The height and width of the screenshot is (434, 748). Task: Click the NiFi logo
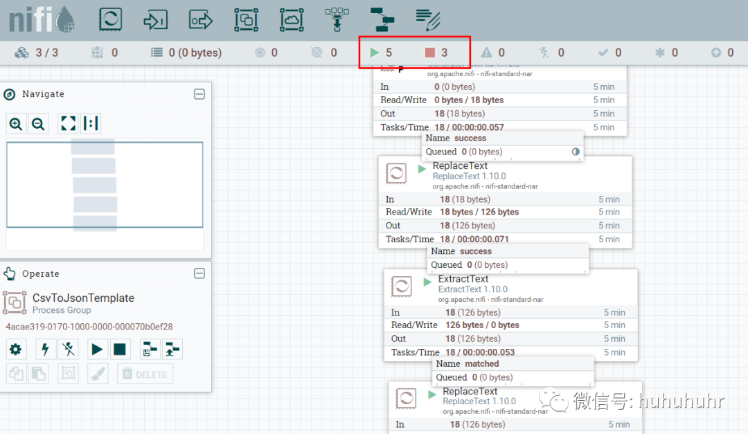[x=42, y=21]
